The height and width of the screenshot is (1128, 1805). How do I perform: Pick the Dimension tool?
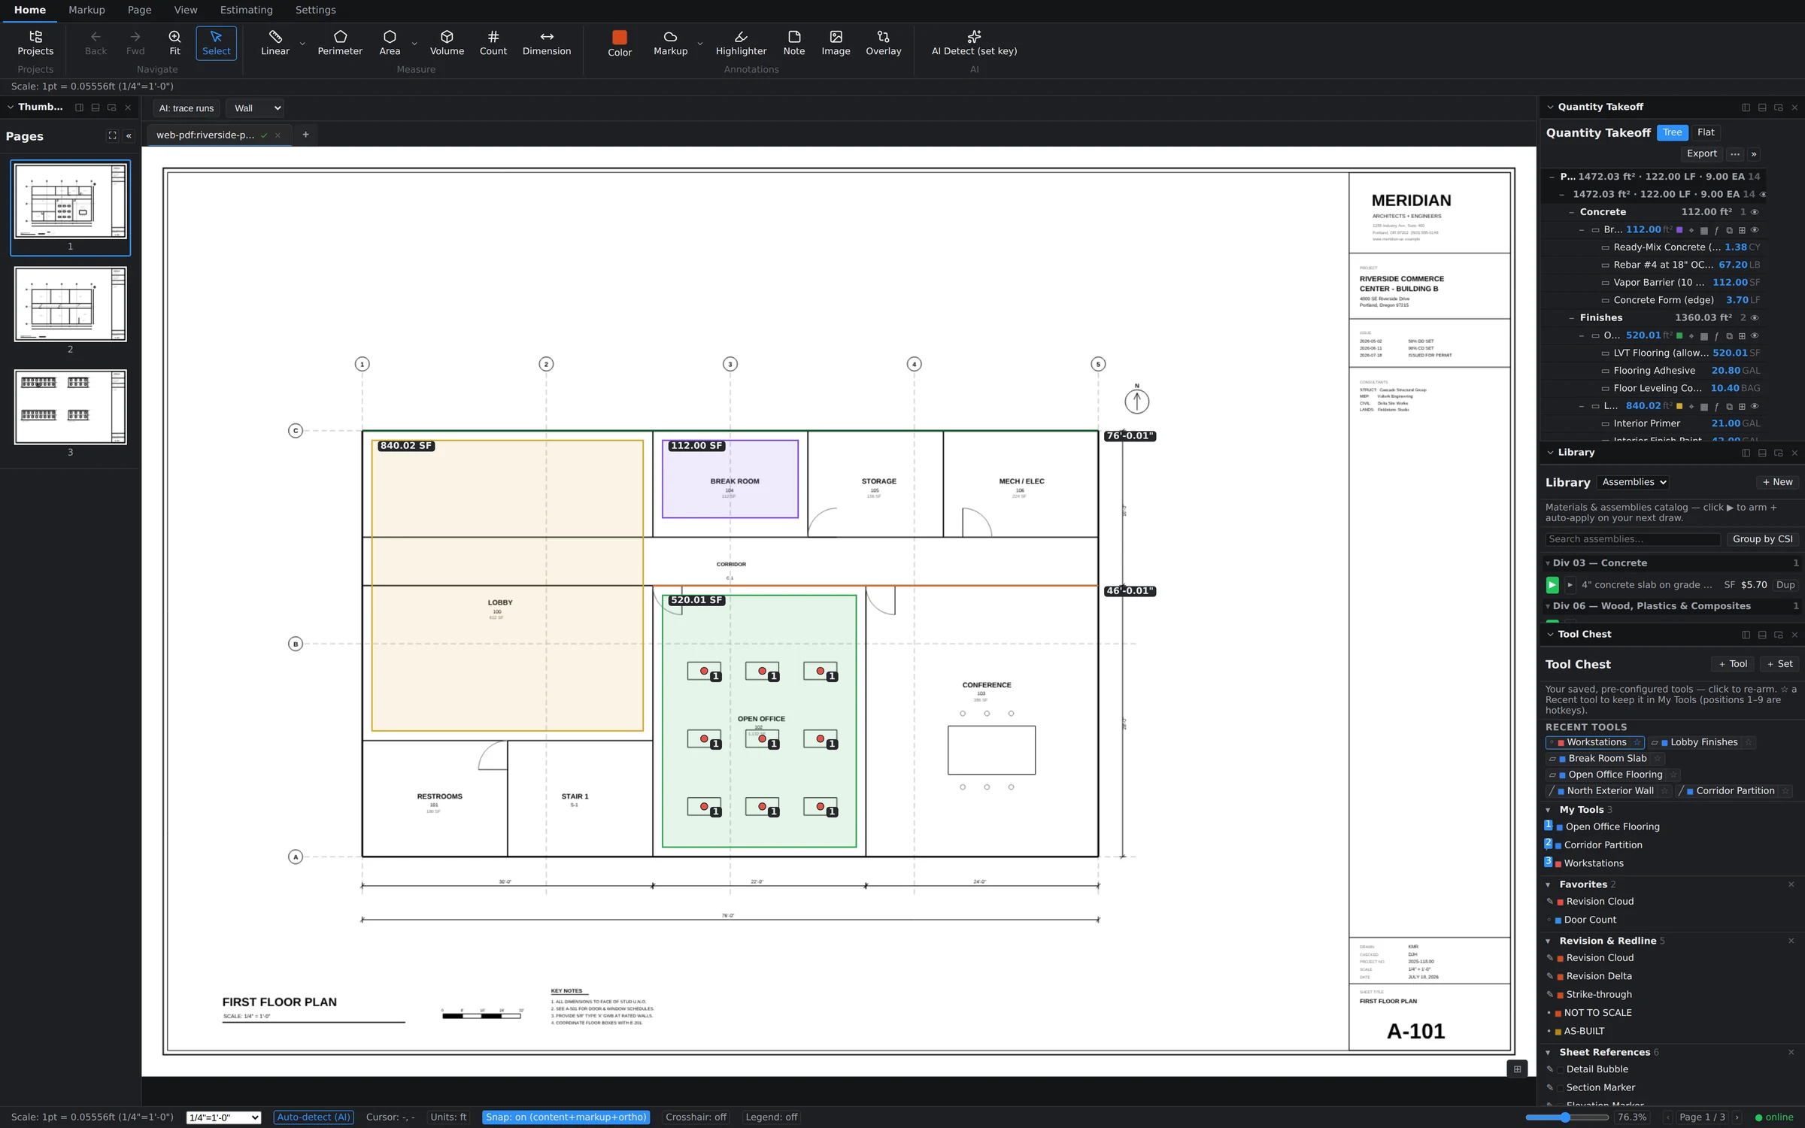tap(547, 43)
